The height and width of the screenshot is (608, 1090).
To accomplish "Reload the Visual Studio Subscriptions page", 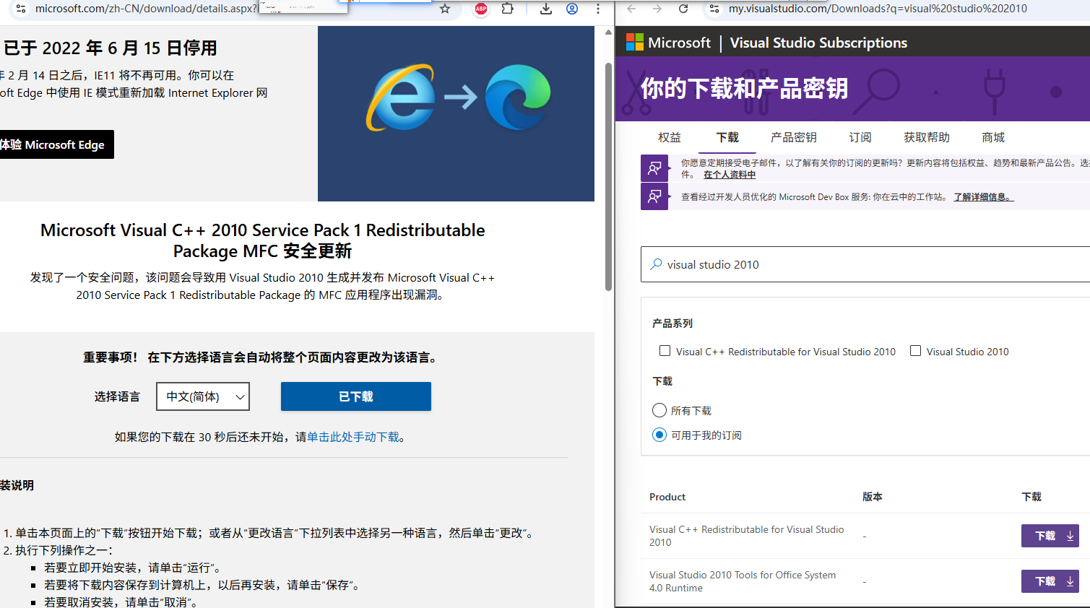I will tap(683, 9).
